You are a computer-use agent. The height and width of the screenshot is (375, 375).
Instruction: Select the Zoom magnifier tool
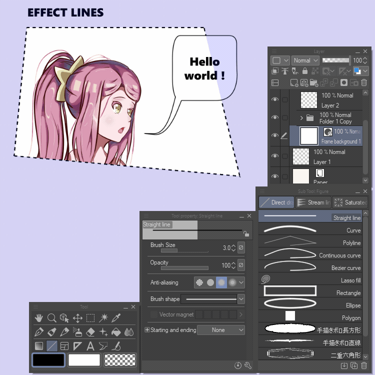pyautogui.click(x=51, y=318)
